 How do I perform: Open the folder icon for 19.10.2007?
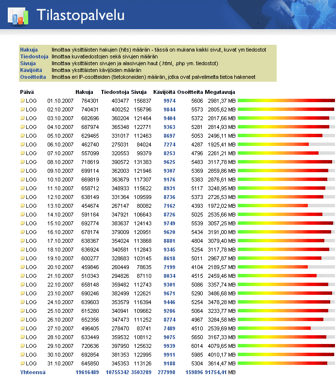tap(23, 258)
